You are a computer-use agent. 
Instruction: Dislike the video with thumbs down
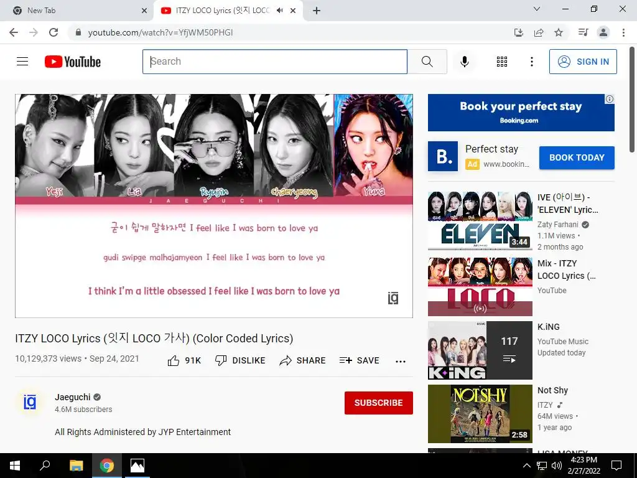[240, 360]
